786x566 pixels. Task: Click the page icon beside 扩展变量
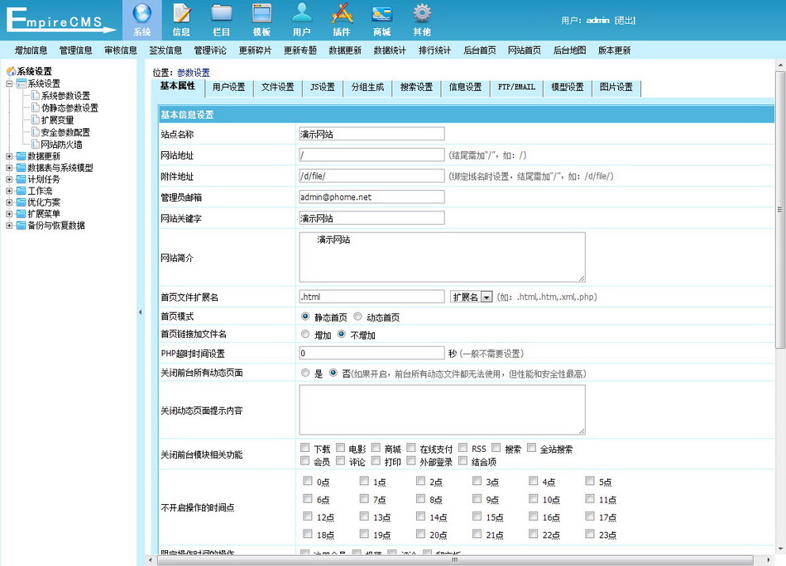pos(35,120)
